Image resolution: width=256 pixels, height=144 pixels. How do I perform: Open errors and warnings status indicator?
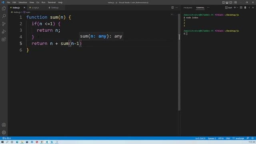coord(6,138)
